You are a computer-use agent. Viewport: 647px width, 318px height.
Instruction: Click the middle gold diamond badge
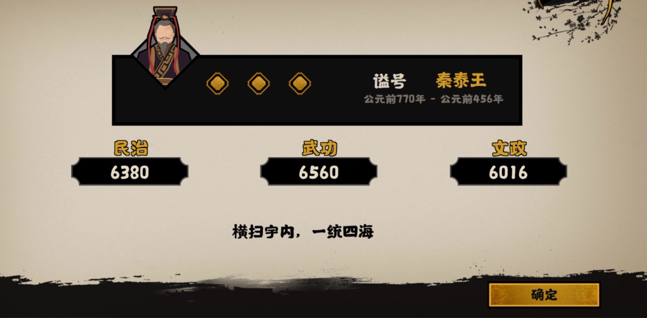click(x=259, y=84)
